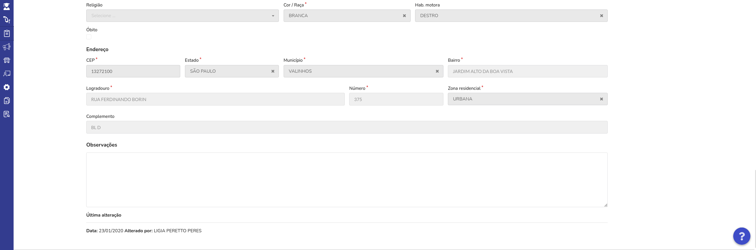Open the school bus transport icon
756x250 pixels.
[6, 60]
